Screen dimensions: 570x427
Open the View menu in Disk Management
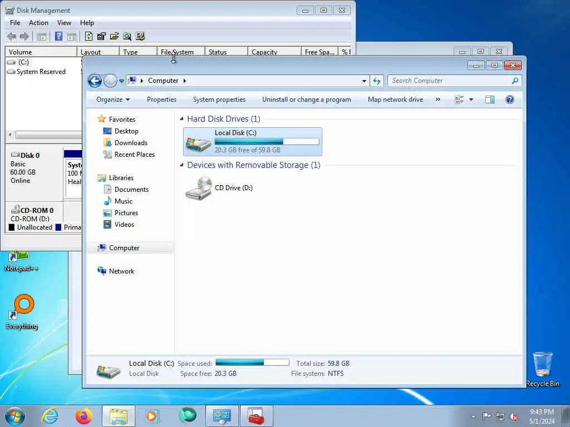tap(64, 22)
